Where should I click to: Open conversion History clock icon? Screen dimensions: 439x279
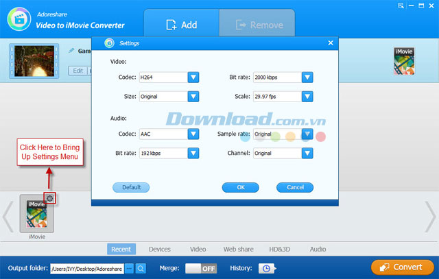tap(267, 269)
